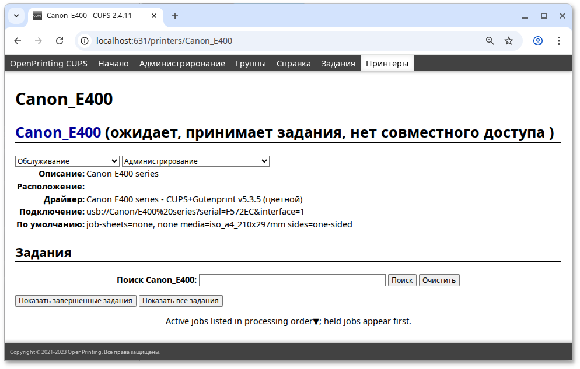Click Показать завершенные задания button
Image resolution: width=580 pixels, height=369 pixels.
(75, 301)
